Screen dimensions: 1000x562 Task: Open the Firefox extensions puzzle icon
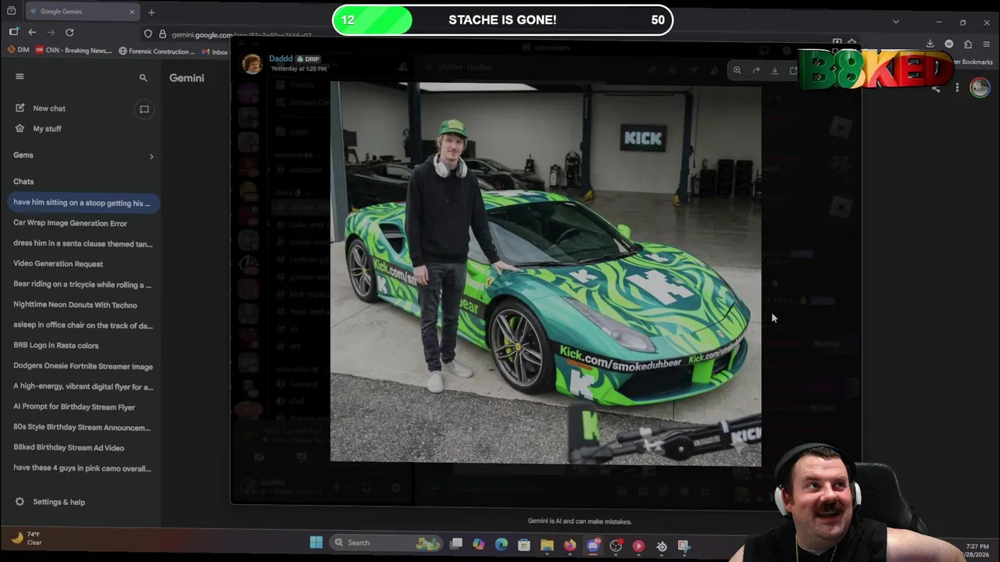pos(968,44)
